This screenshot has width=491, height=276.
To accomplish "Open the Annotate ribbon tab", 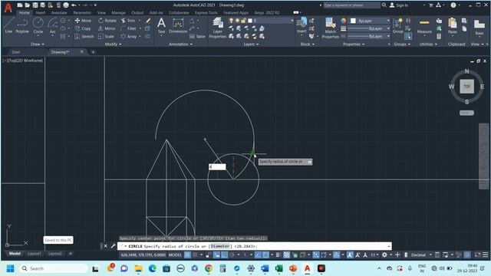I will click(x=59, y=13).
